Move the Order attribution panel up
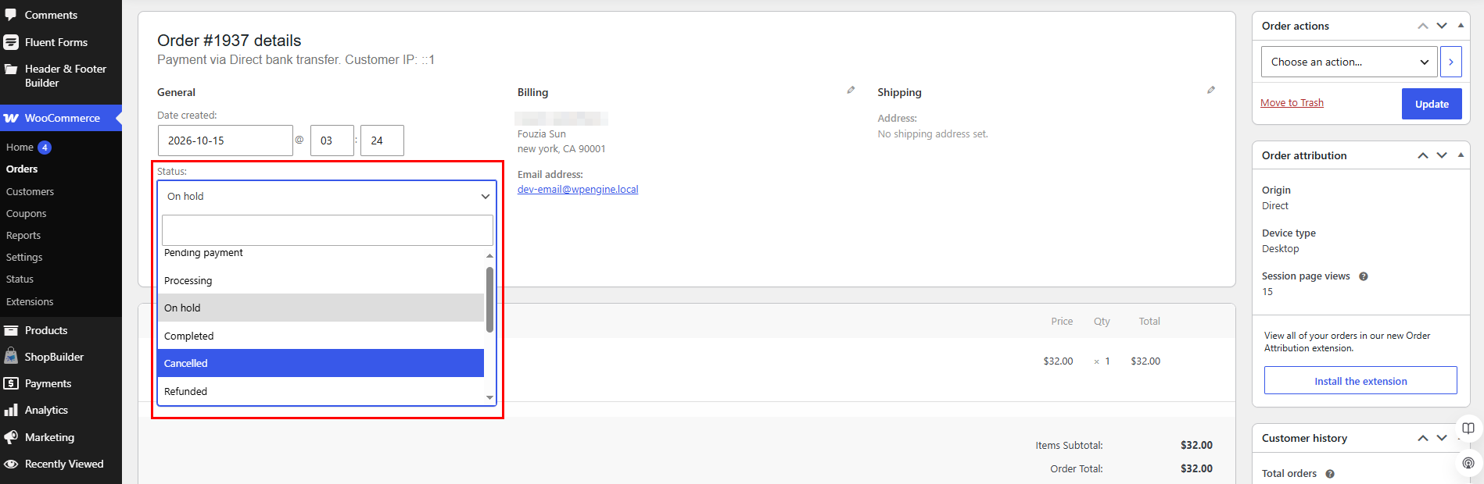1484x484 pixels. [1423, 155]
